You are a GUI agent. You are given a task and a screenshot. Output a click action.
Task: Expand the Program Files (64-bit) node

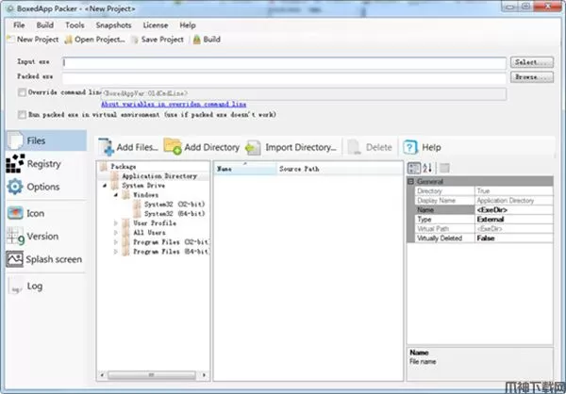(x=116, y=251)
